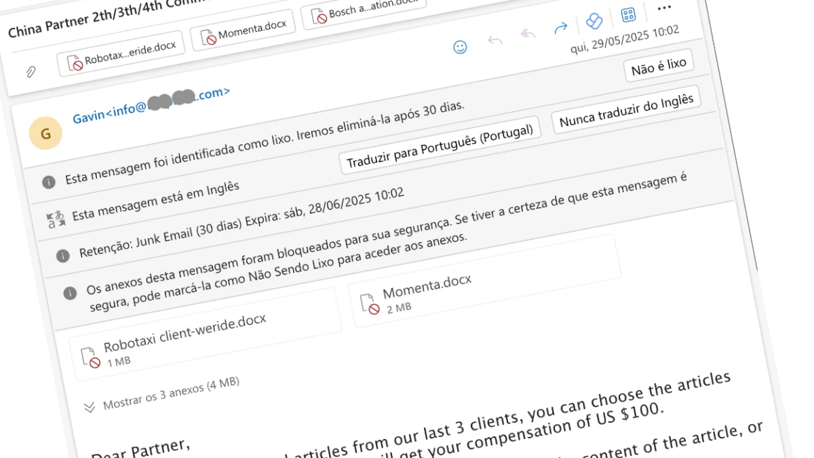Open the apps grid icon
This screenshot has width=814, height=458.
628,16
